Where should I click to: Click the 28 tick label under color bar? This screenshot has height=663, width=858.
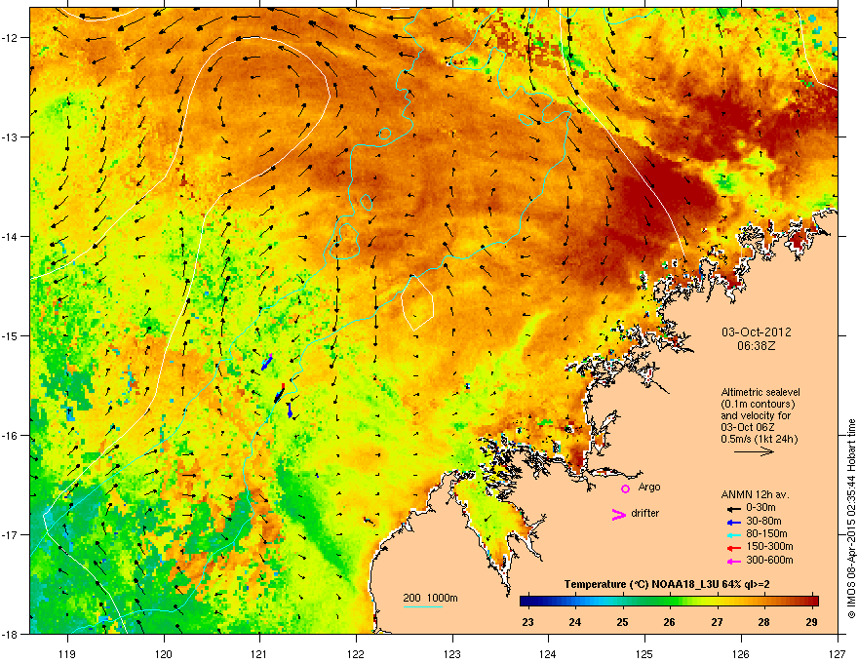[x=763, y=622]
